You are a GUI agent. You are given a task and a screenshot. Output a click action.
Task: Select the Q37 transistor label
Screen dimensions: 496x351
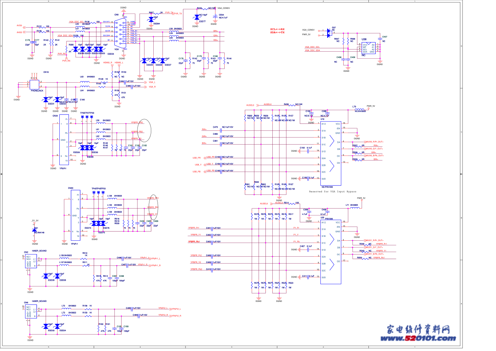coord(334,28)
